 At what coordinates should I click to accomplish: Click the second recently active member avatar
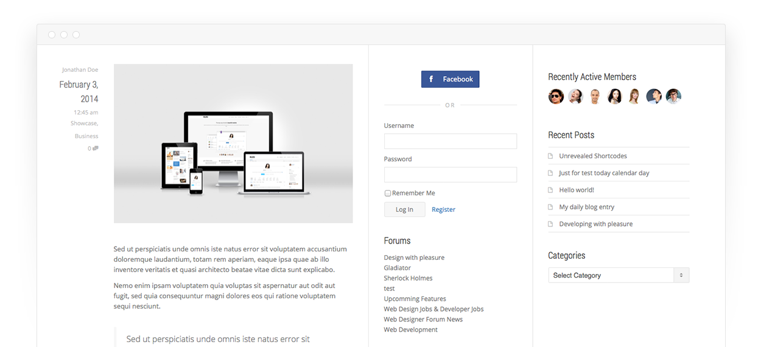click(x=575, y=96)
